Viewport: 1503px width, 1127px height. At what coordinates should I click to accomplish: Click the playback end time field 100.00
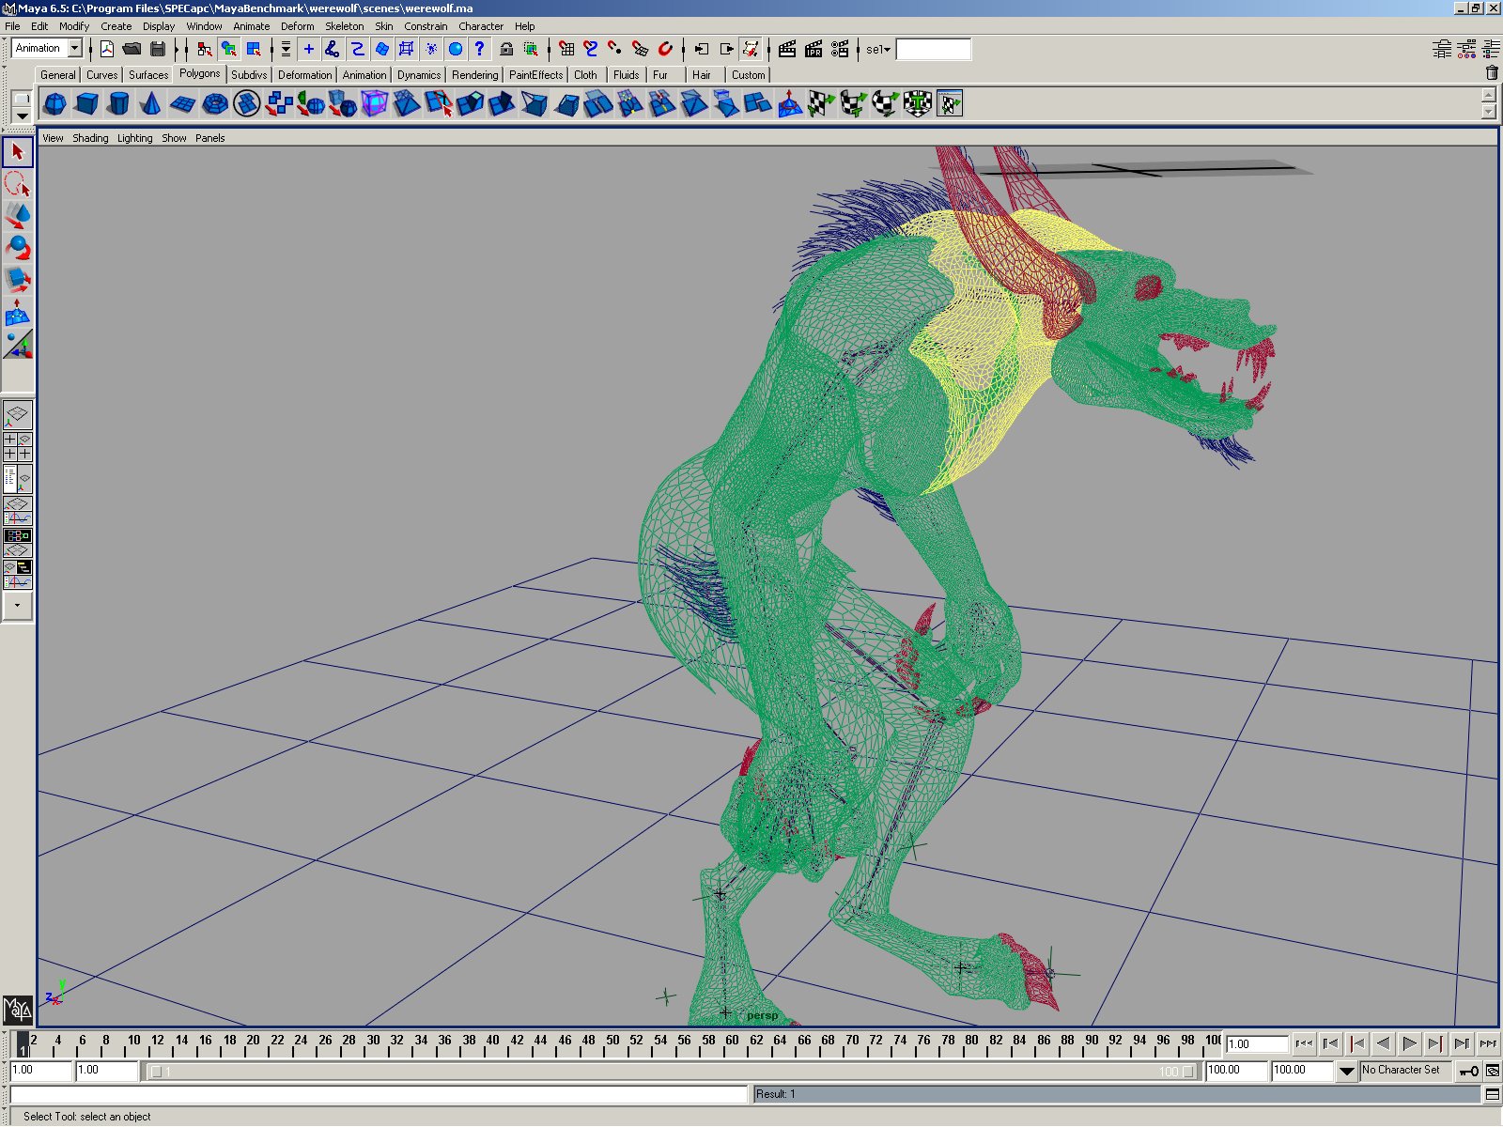click(x=1237, y=1071)
